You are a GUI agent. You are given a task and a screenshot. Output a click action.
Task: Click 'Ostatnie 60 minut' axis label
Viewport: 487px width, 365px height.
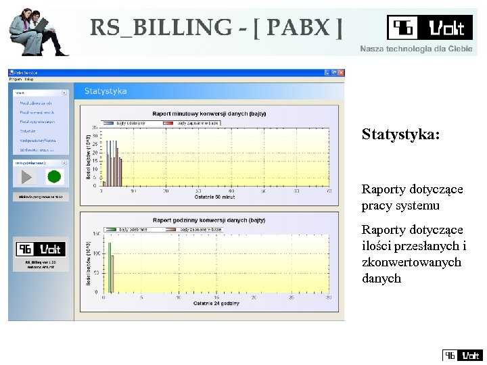coord(214,197)
